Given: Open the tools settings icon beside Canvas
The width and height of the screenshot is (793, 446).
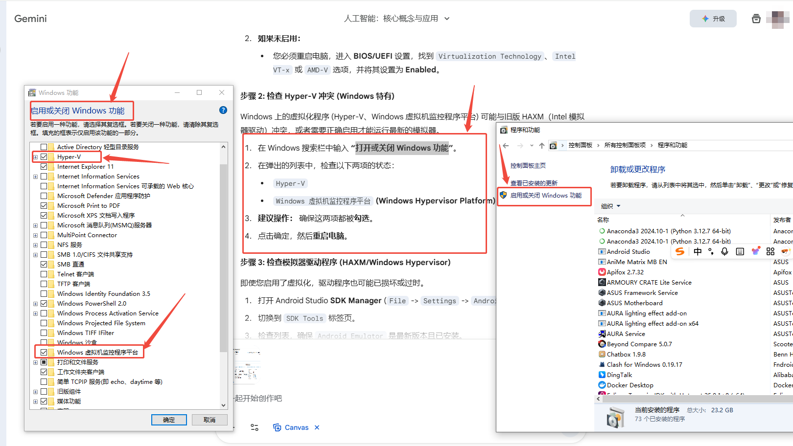Looking at the screenshot, I should click(x=255, y=427).
